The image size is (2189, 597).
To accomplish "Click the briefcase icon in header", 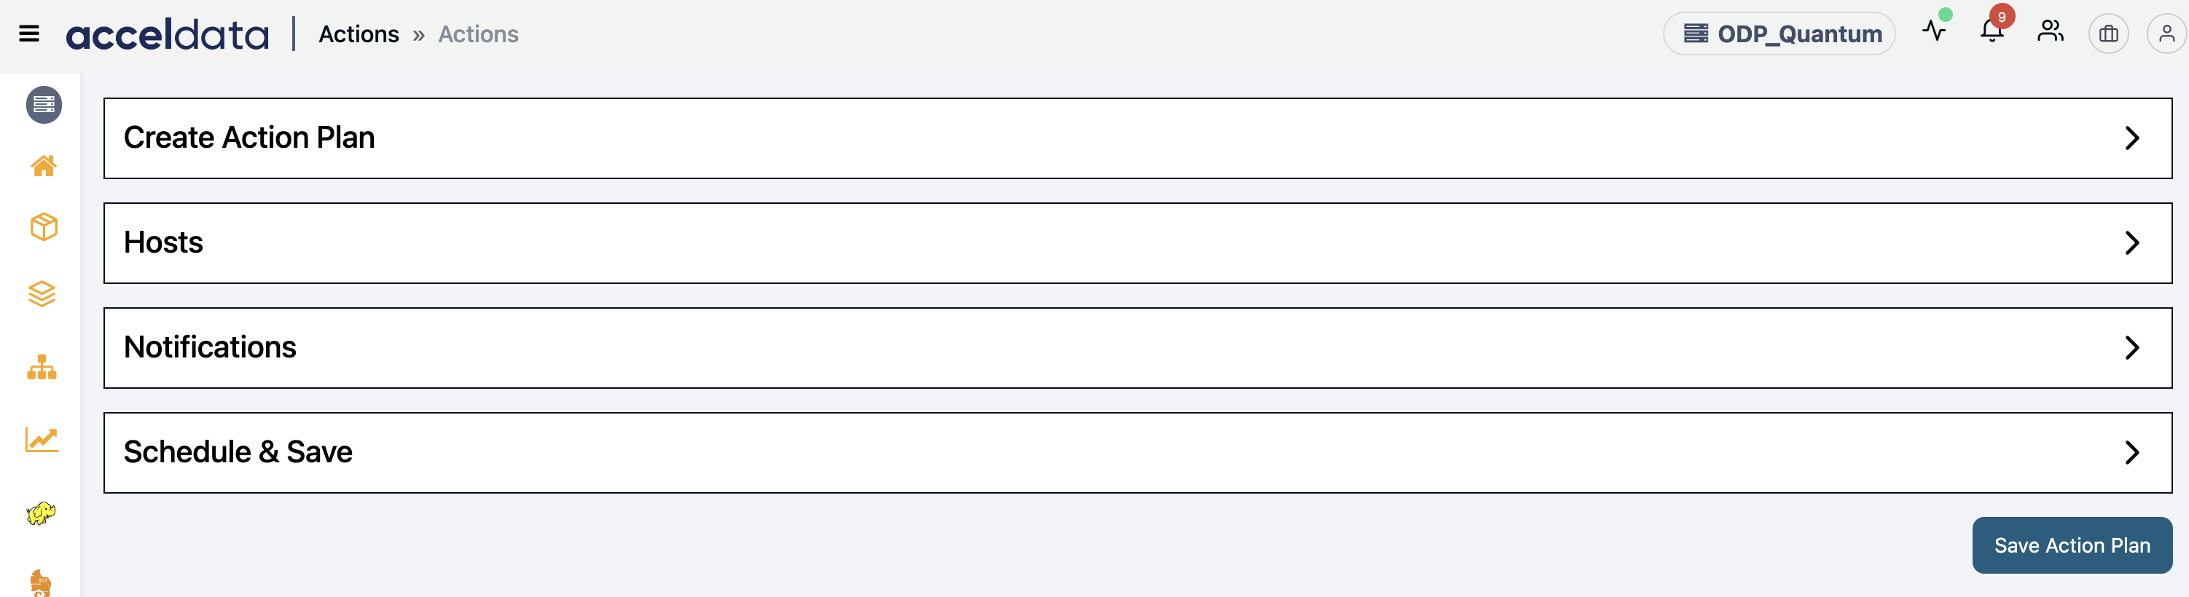I will coord(2108,34).
